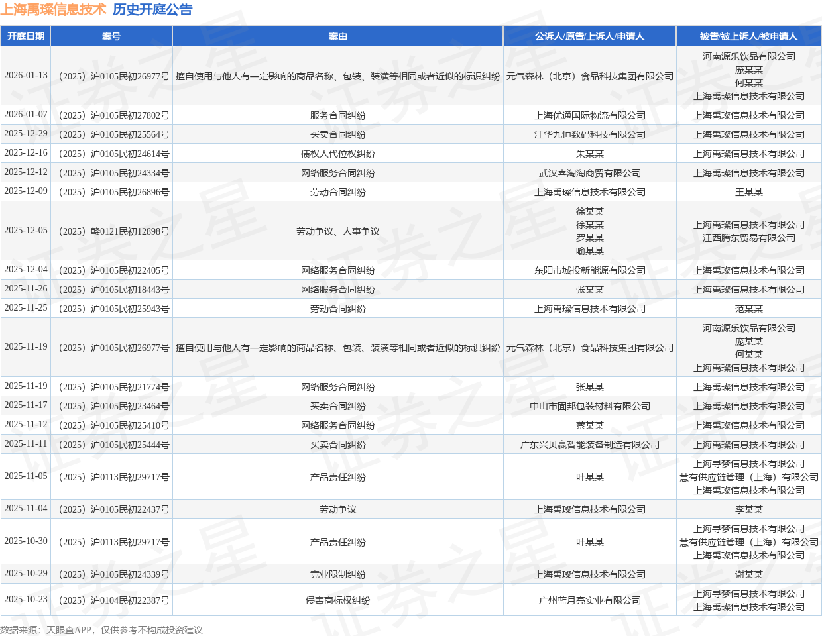Click the 上海禹璨信息技术 title text
Image resolution: width=822 pixels, height=636 pixels.
[x=53, y=9]
